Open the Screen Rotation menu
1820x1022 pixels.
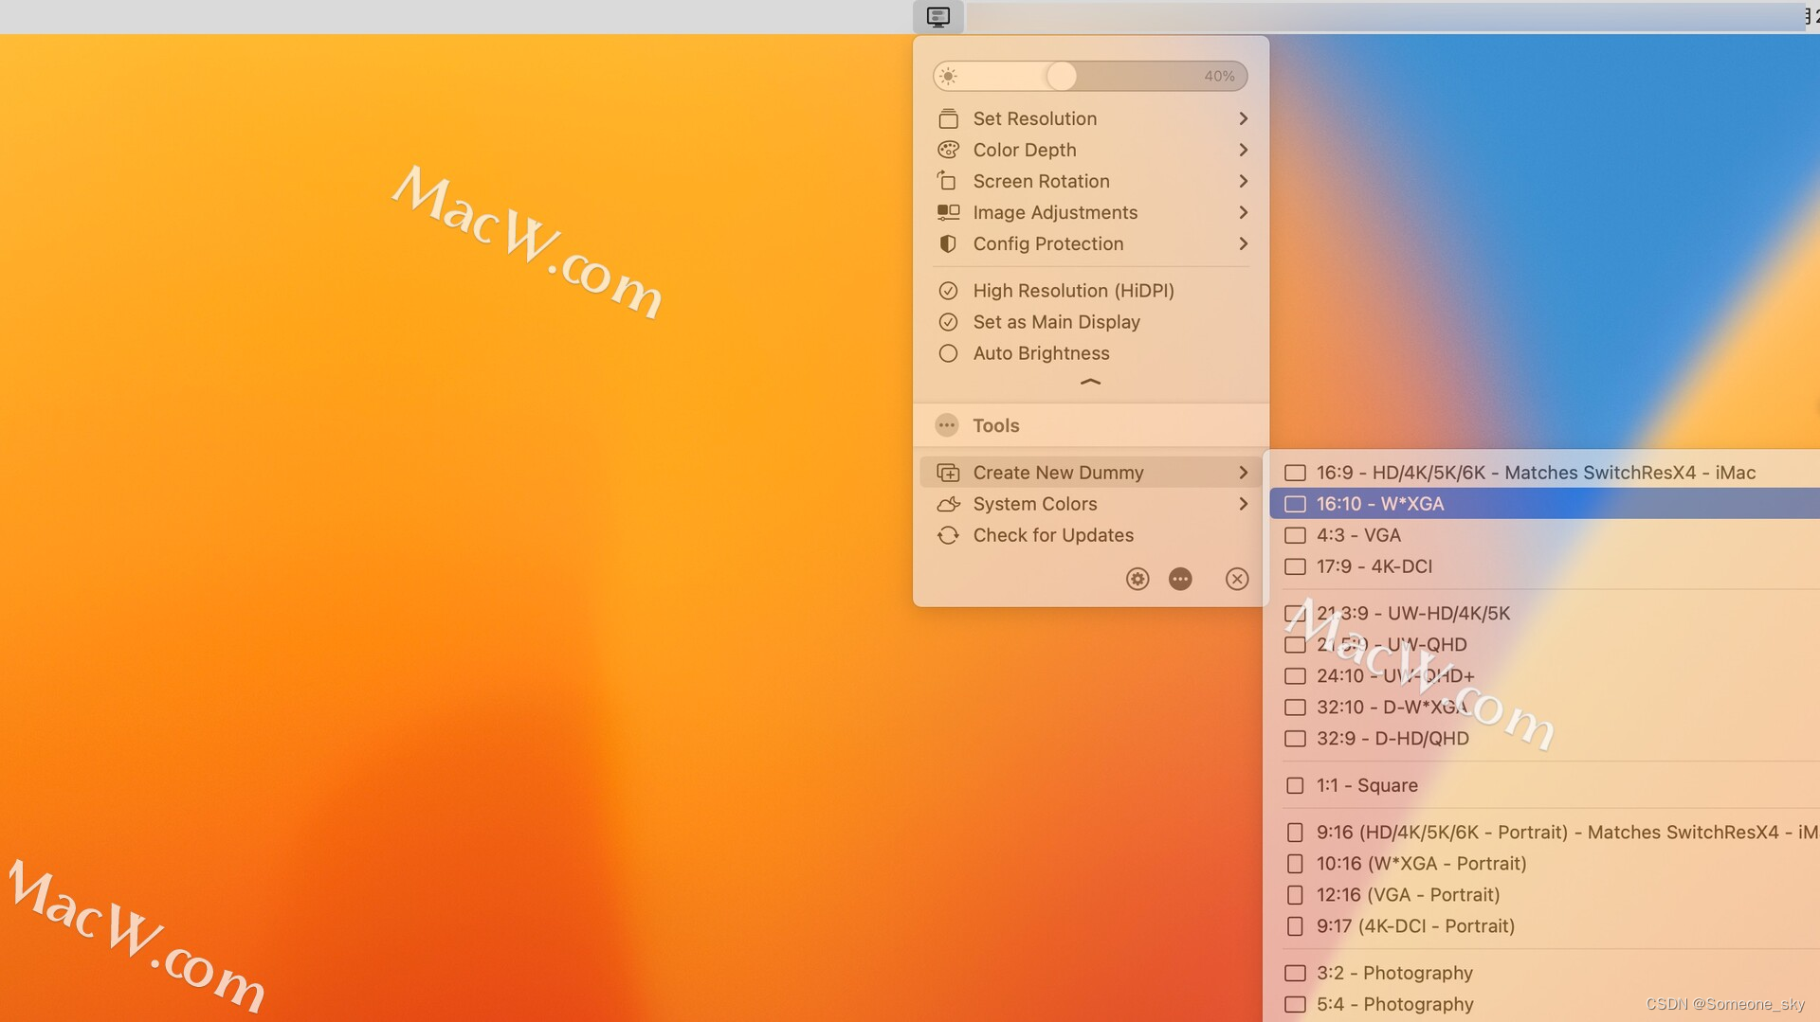[1091, 181]
